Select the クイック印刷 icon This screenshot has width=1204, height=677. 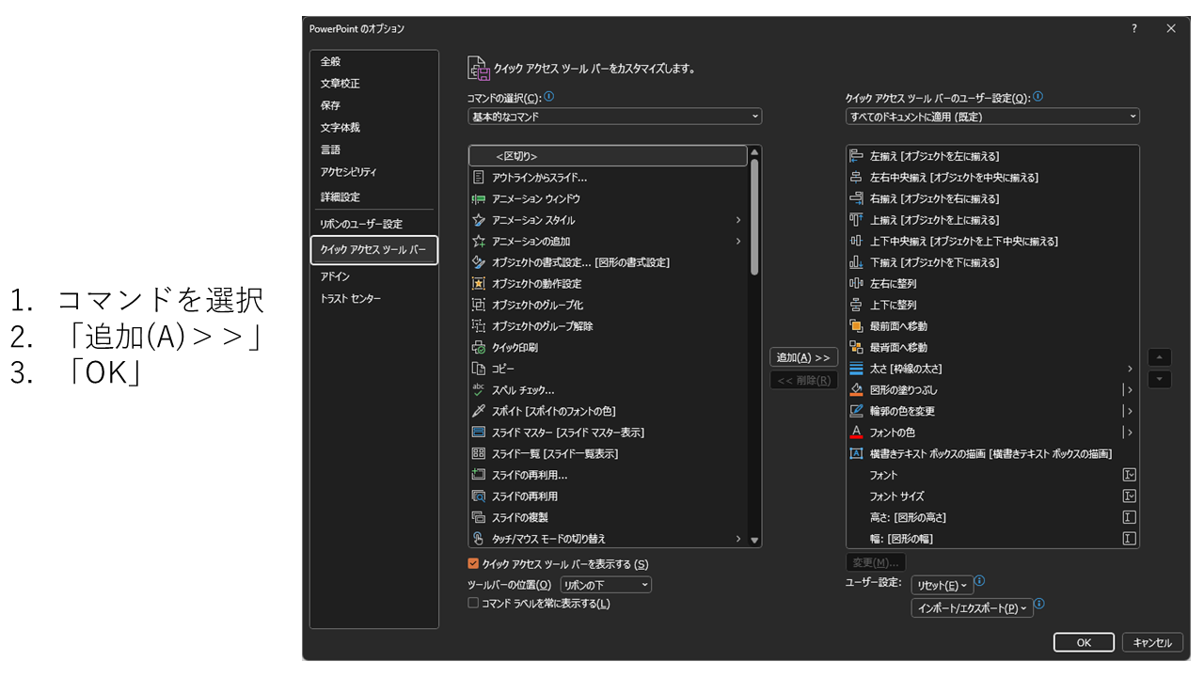[x=478, y=347]
